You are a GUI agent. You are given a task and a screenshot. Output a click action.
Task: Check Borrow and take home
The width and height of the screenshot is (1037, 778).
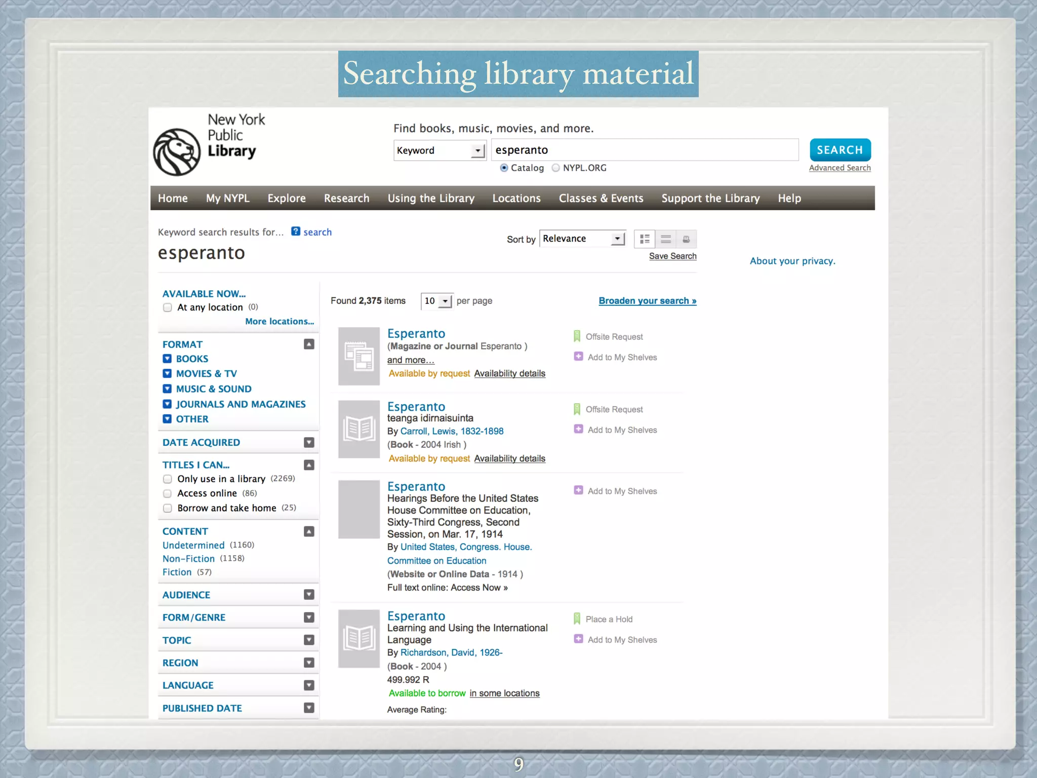(x=168, y=508)
